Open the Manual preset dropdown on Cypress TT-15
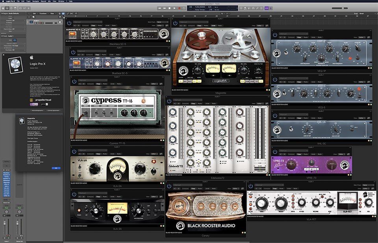Viewport: 378px width, 243px height. coord(93,80)
